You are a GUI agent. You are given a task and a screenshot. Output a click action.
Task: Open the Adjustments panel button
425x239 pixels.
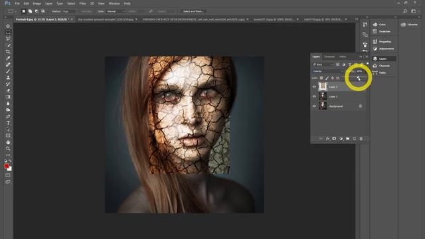pos(383,48)
